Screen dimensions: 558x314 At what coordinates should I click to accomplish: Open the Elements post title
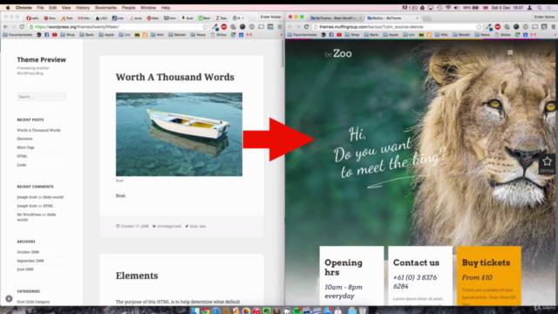[x=137, y=276]
